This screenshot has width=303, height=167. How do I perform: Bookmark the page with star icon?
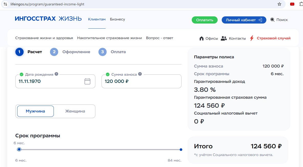point(279,4)
